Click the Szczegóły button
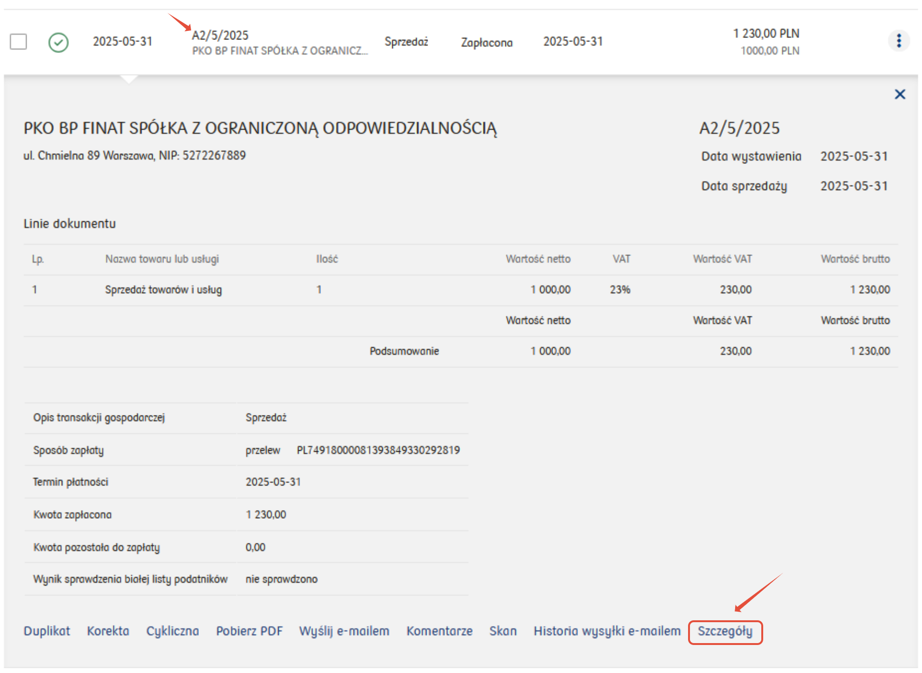922x673 pixels. (725, 632)
